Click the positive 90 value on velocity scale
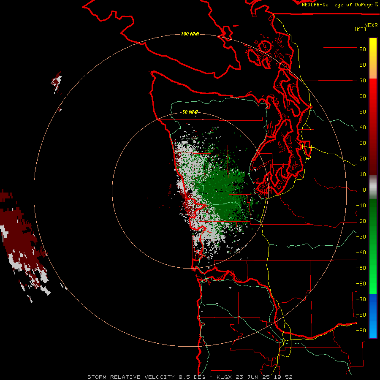The image size is (380, 380). point(363,49)
